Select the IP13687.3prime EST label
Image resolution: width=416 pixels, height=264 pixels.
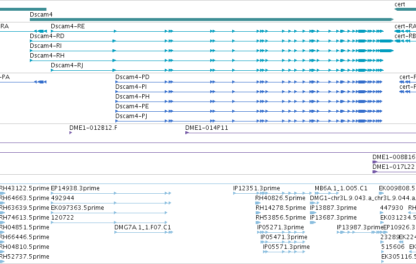(x=333, y=218)
